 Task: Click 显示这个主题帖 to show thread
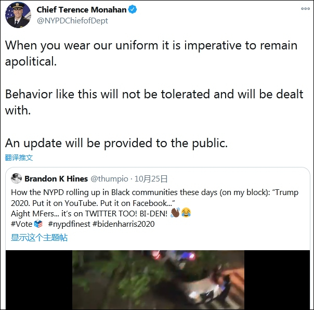coord(40,237)
